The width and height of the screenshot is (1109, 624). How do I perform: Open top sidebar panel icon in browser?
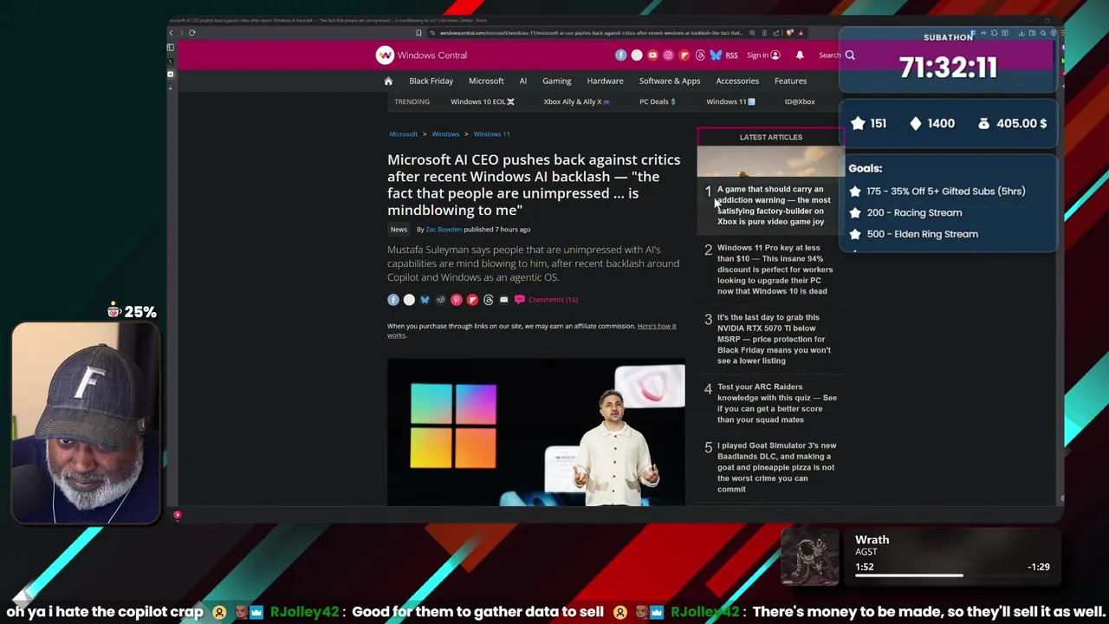[x=171, y=48]
